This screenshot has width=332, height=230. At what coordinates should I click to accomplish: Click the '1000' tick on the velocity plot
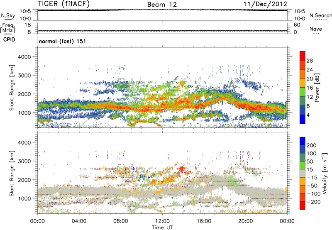coord(24,199)
